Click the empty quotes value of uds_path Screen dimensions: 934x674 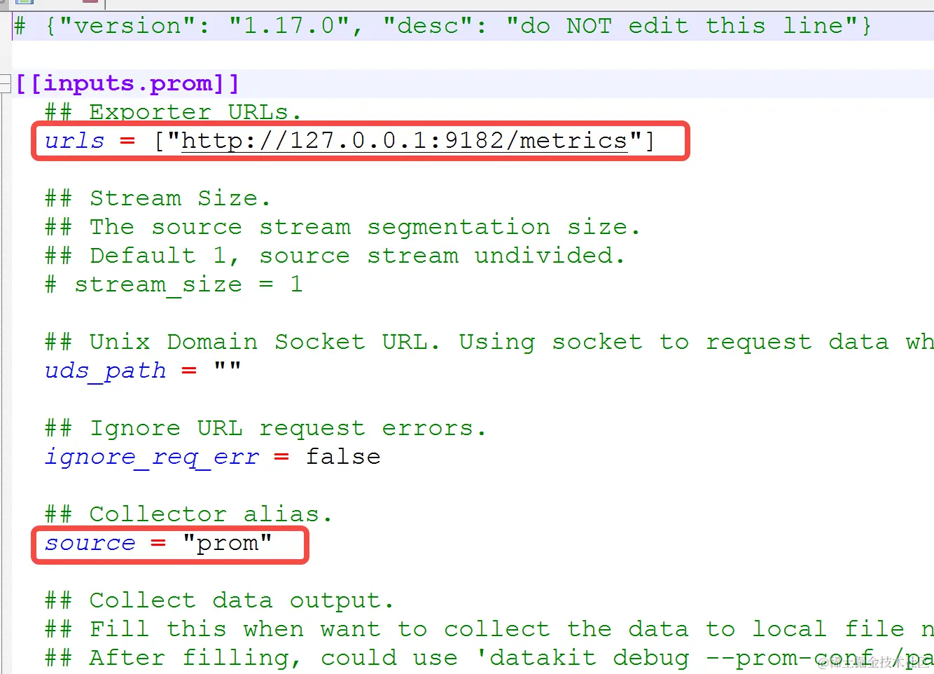point(228,367)
